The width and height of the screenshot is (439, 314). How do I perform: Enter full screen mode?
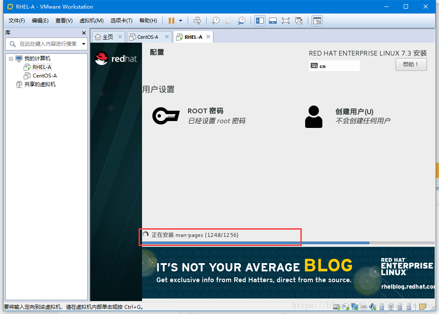pos(286,20)
